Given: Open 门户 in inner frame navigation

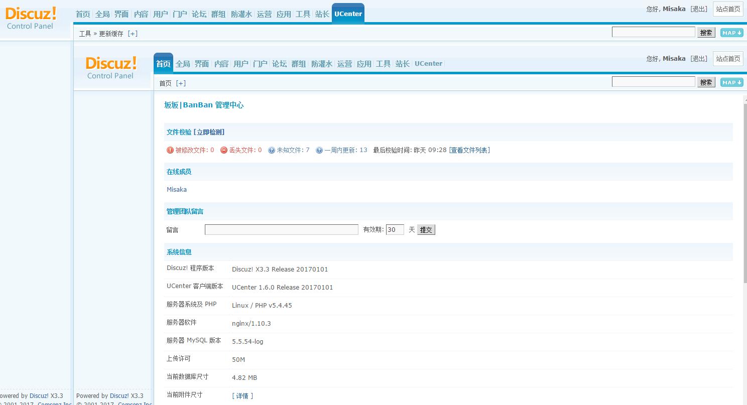Looking at the screenshot, I should point(260,64).
